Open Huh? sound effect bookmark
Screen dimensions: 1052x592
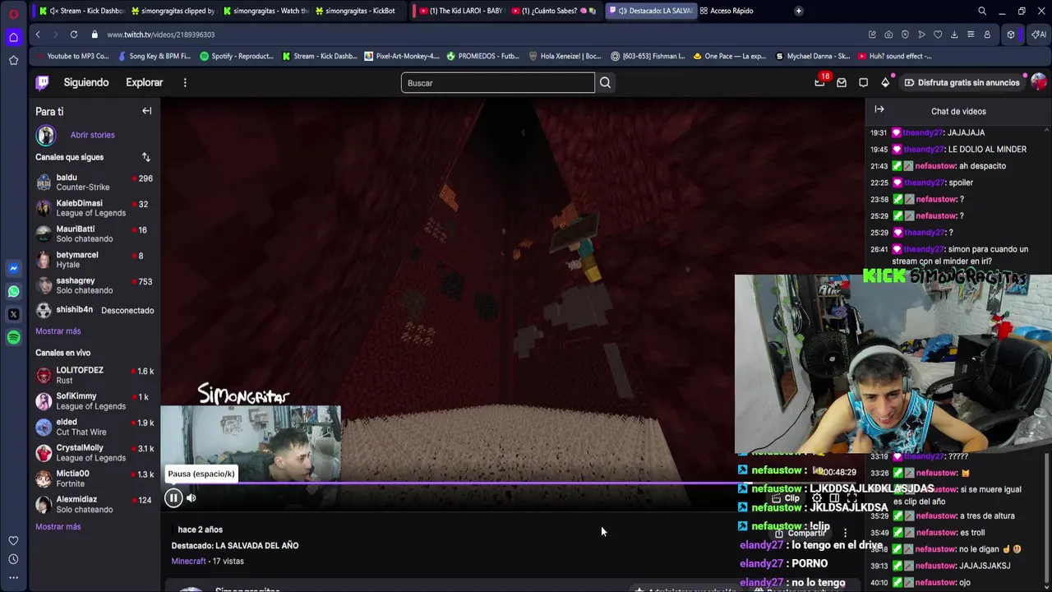894,56
